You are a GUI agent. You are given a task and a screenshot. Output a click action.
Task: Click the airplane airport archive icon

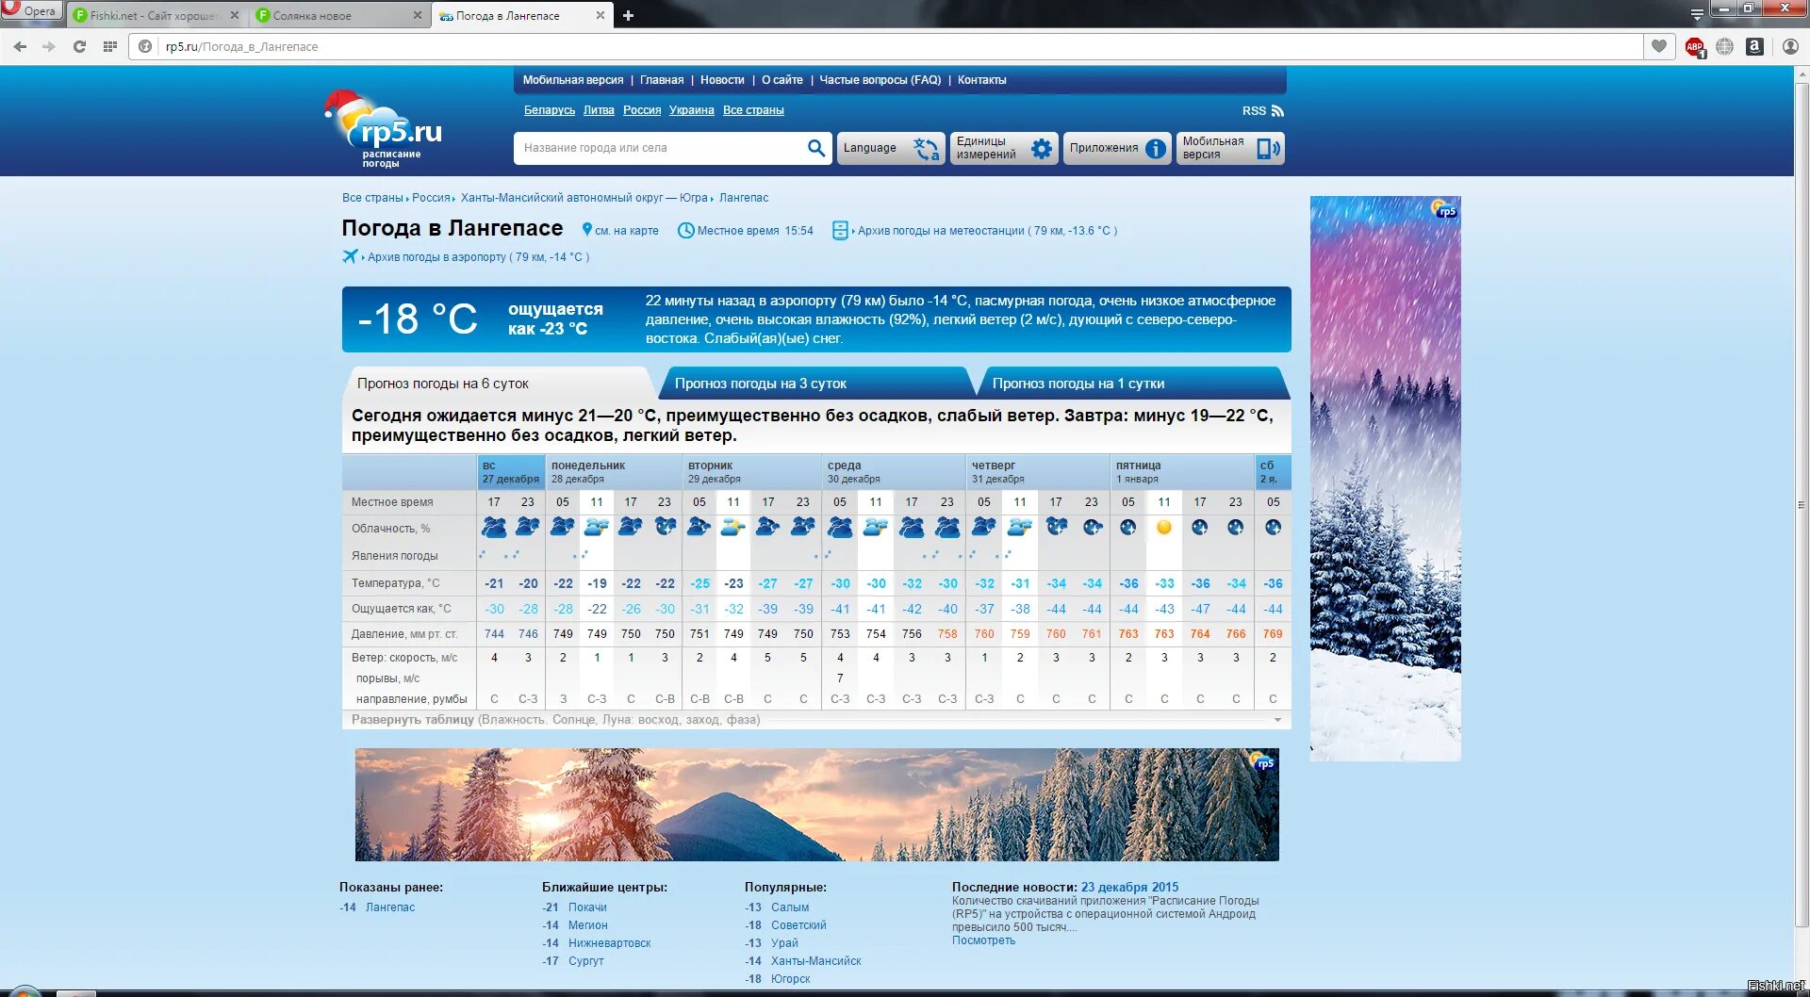point(350,256)
